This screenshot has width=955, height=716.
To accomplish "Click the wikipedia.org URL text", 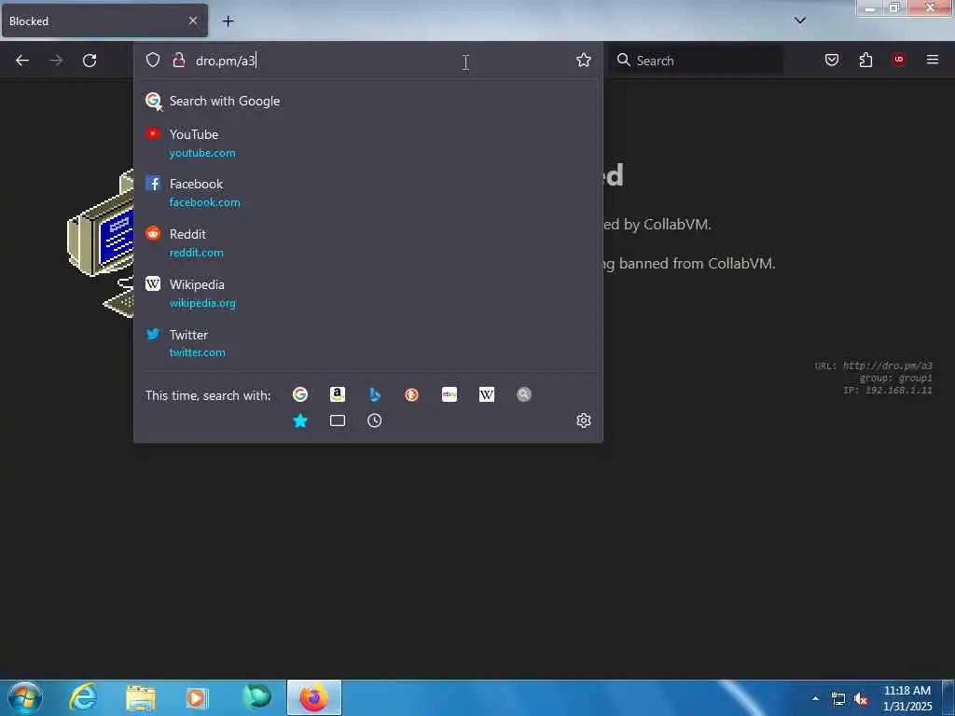I will [202, 303].
